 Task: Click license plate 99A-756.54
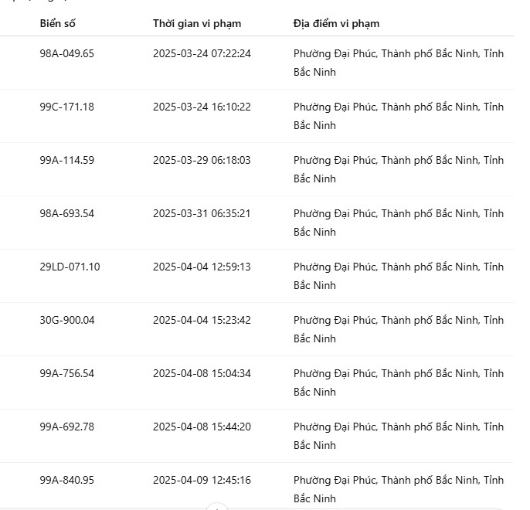67,373
